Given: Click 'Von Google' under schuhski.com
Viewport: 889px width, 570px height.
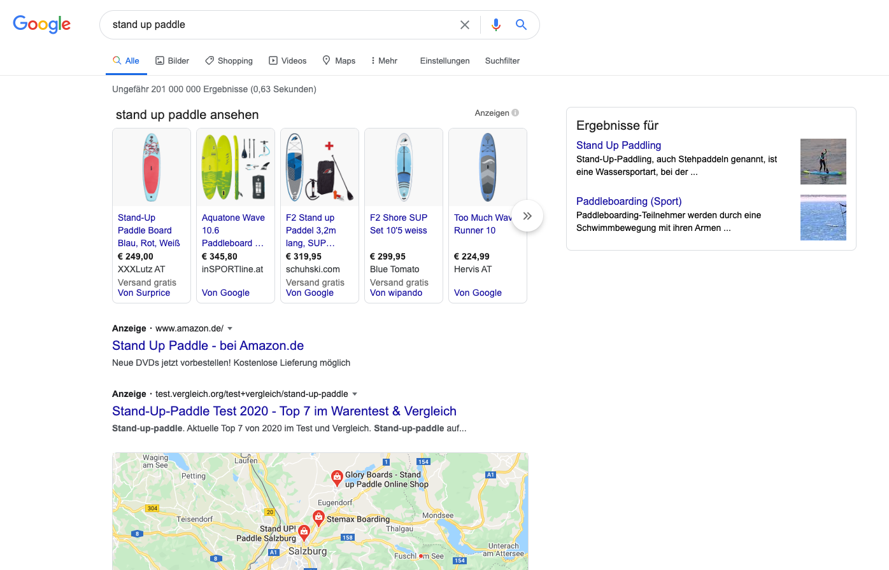Looking at the screenshot, I should pyautogui.click(x=309, y=293).
